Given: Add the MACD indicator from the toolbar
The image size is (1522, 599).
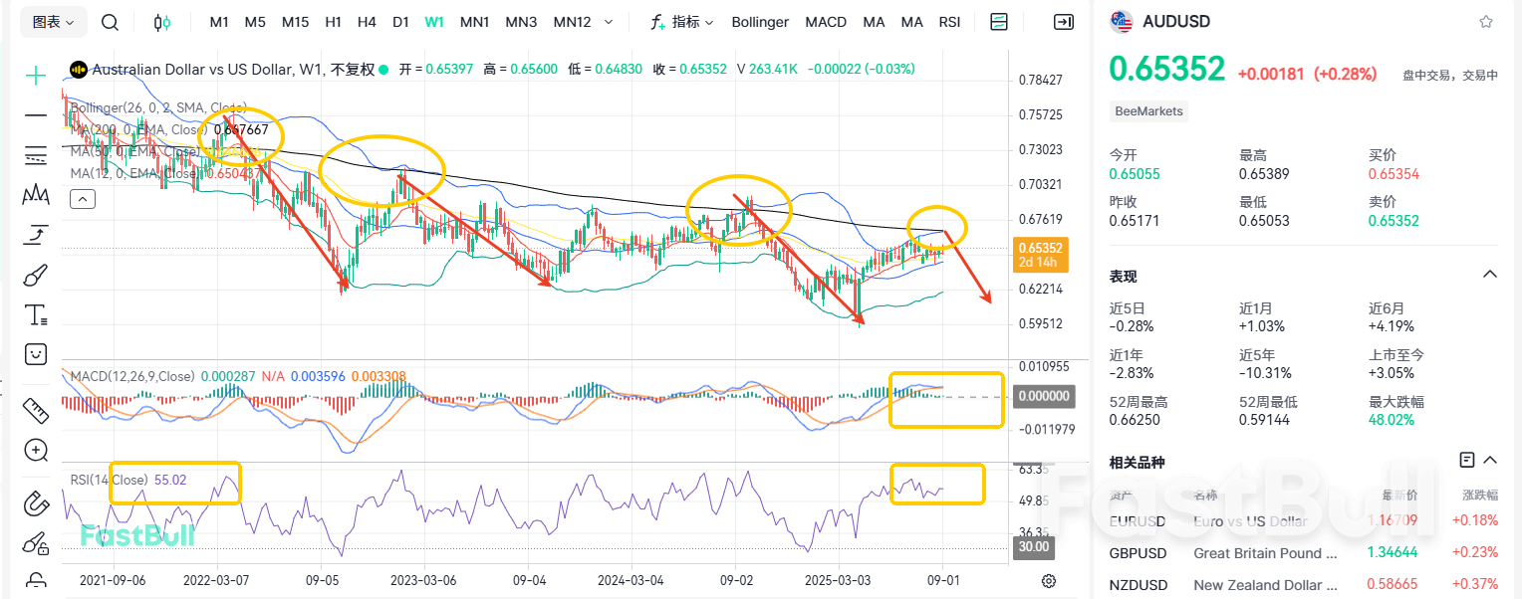Looking at the screenshot, I should (x=826, y=21).
